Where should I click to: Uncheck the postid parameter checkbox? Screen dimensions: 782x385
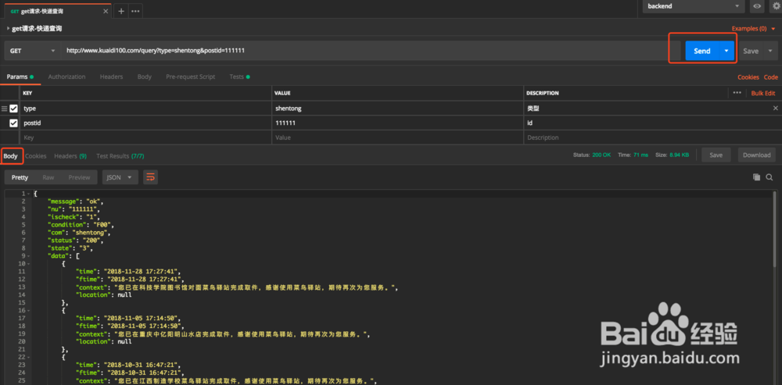(13, 123)
